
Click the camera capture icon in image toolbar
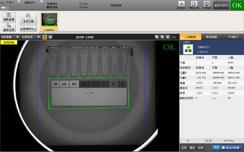point(50,37)
